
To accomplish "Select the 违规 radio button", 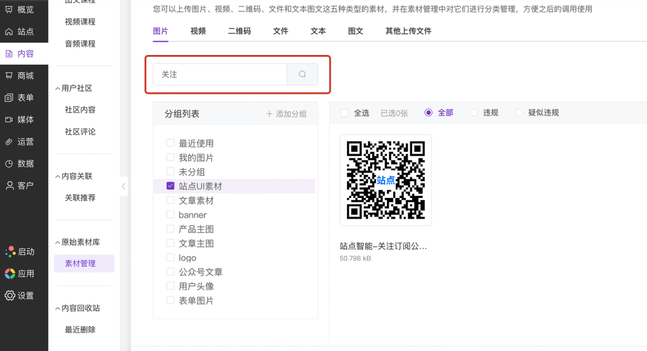I will (474, 112).
